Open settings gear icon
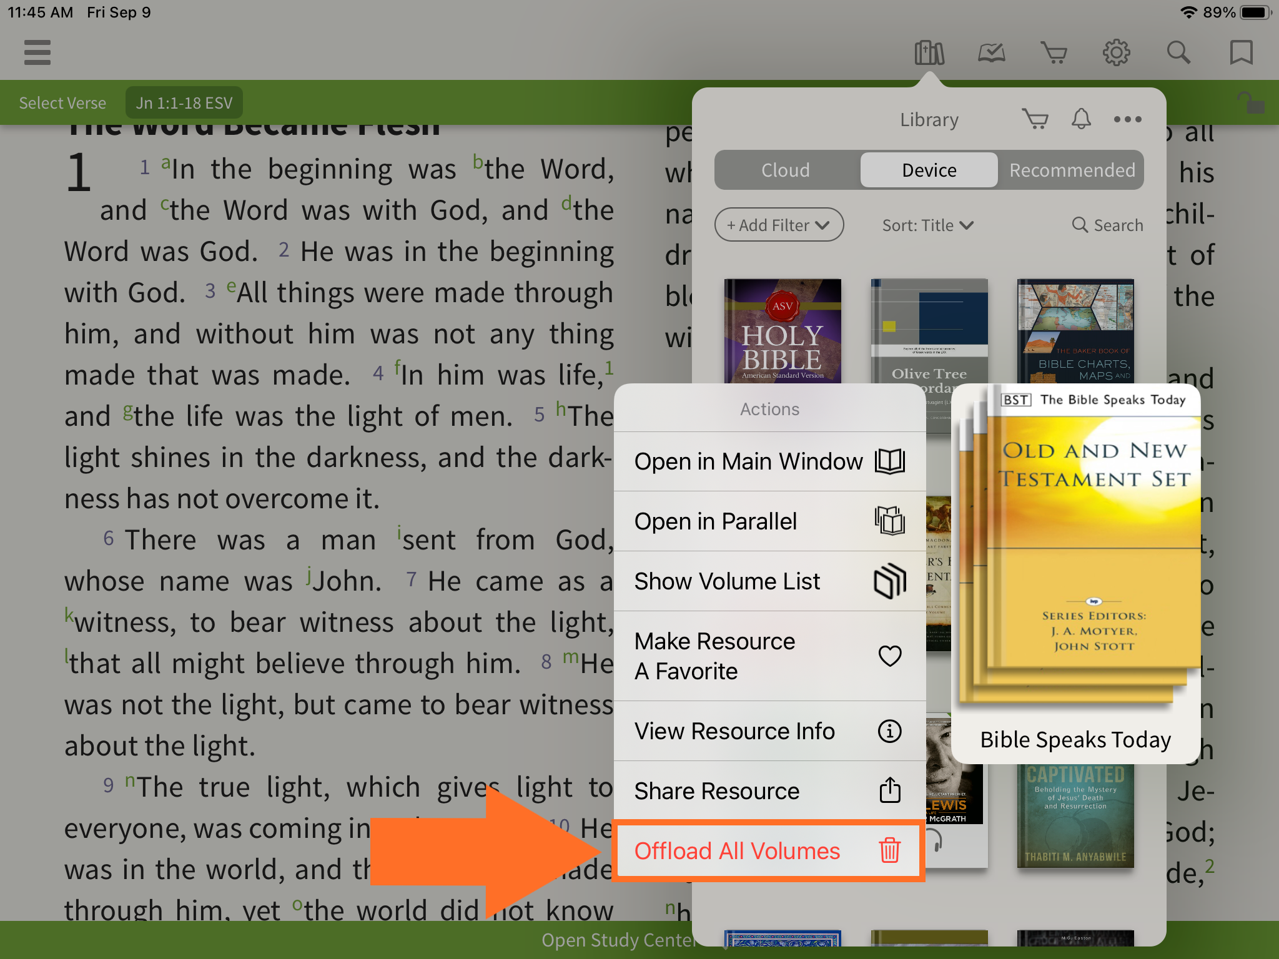The image size is (1279, 959). 1117,52
